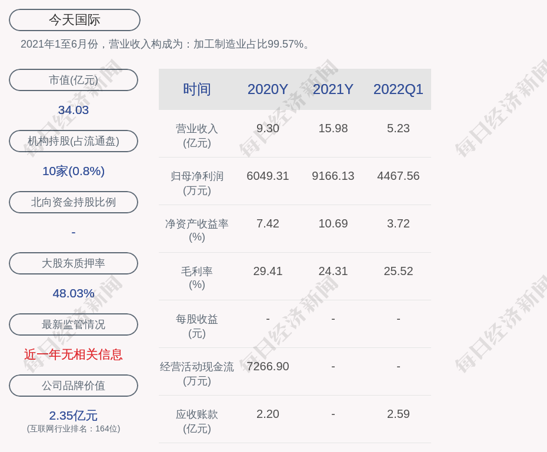
Task: Click net profit value 4467.56
Action: tap(398, 176)
